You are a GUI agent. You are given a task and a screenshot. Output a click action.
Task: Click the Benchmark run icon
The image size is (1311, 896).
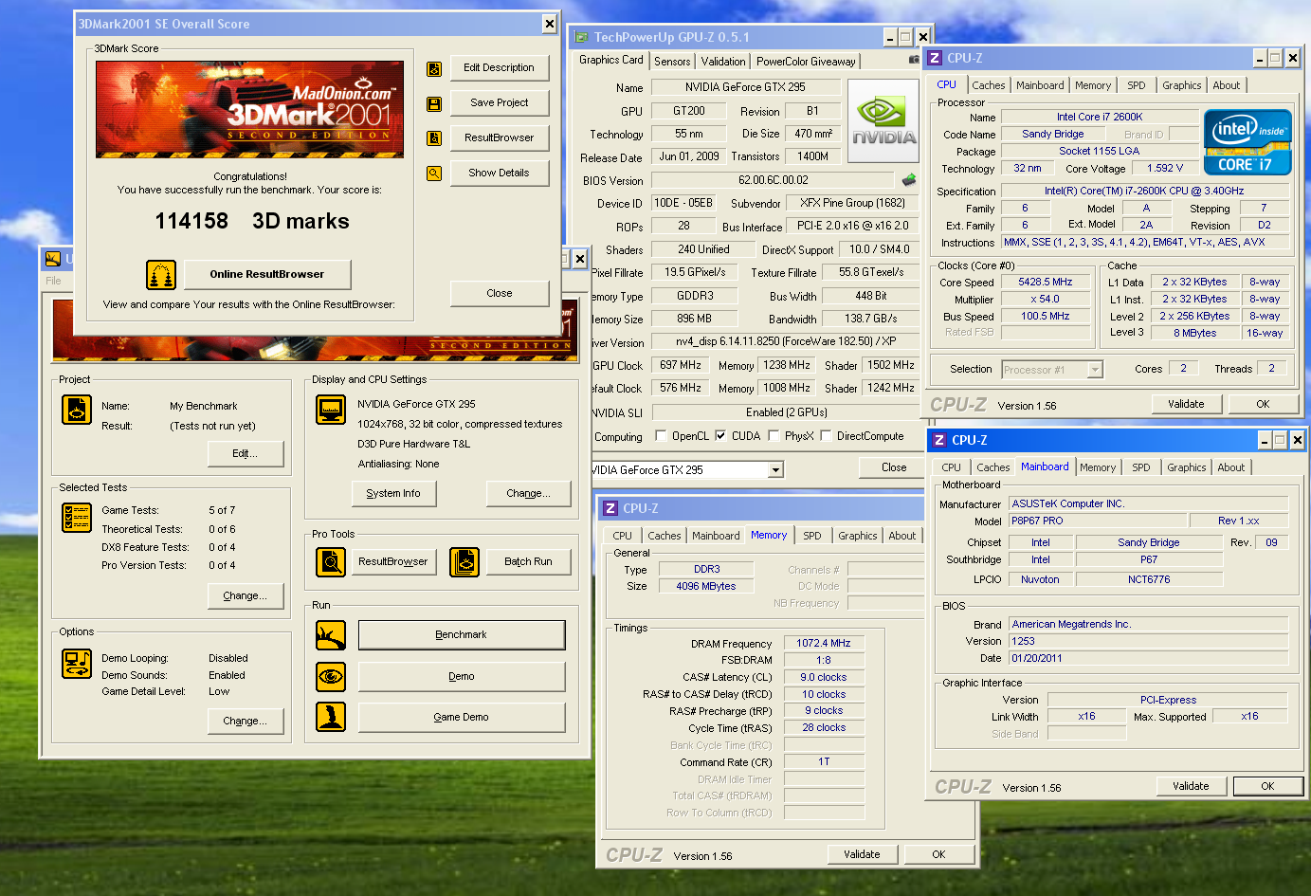coord(331,635)
